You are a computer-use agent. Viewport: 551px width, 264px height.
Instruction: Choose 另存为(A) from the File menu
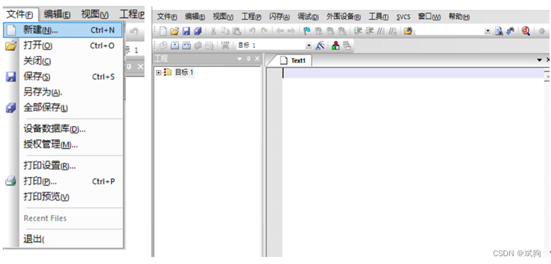[63, 92]
